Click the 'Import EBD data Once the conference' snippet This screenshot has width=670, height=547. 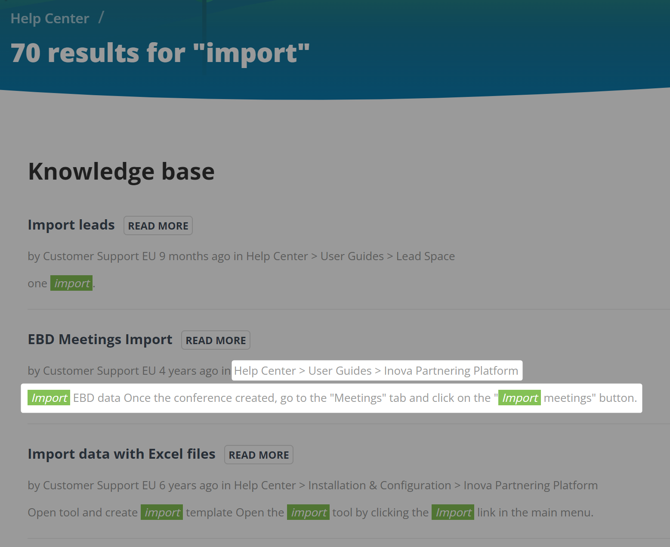[x=332, y=398]
